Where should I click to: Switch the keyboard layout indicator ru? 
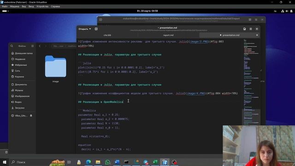click(275, 11)
